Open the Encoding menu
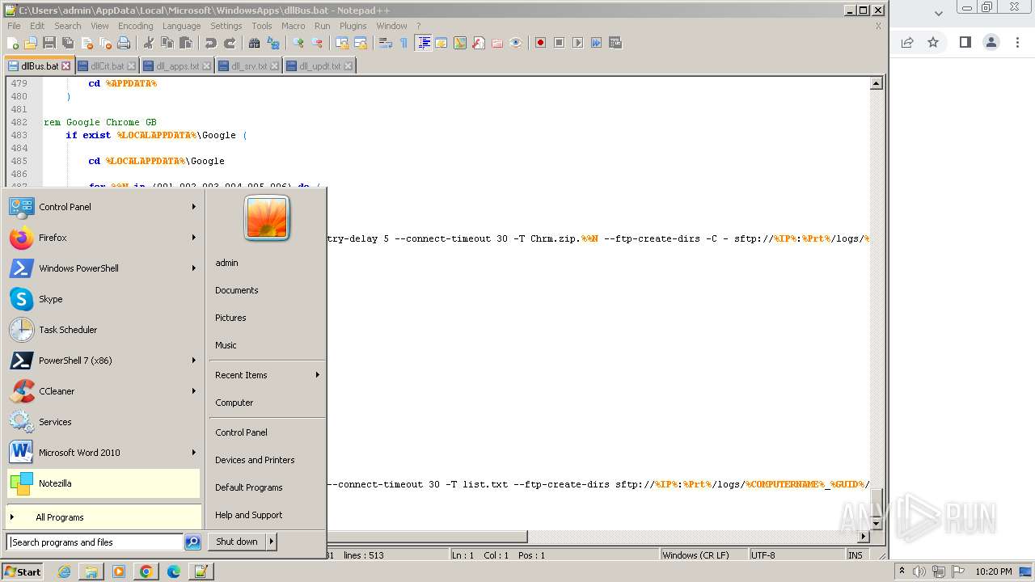1035x582 pixels. click(x=135, y=26)
